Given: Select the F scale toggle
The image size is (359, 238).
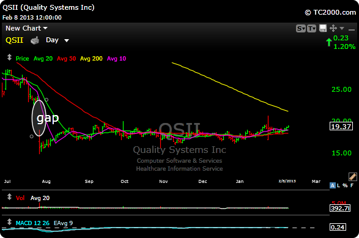Looking at the screenshot, I should 352,185.
